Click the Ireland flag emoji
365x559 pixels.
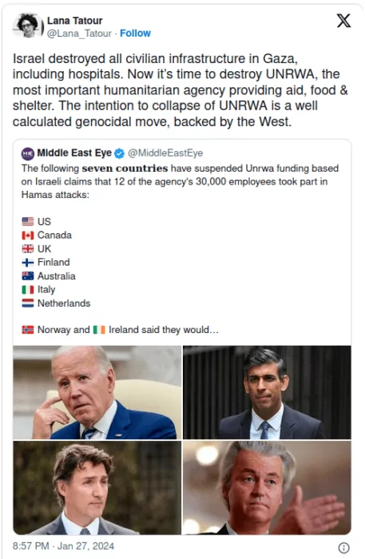click(x=99, y=330)
